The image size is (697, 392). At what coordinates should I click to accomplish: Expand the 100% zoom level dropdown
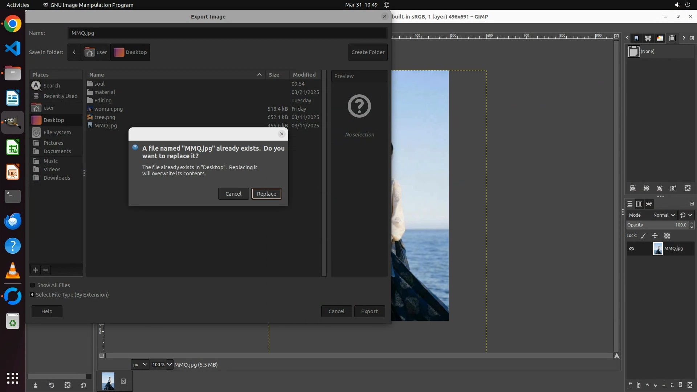170,365
